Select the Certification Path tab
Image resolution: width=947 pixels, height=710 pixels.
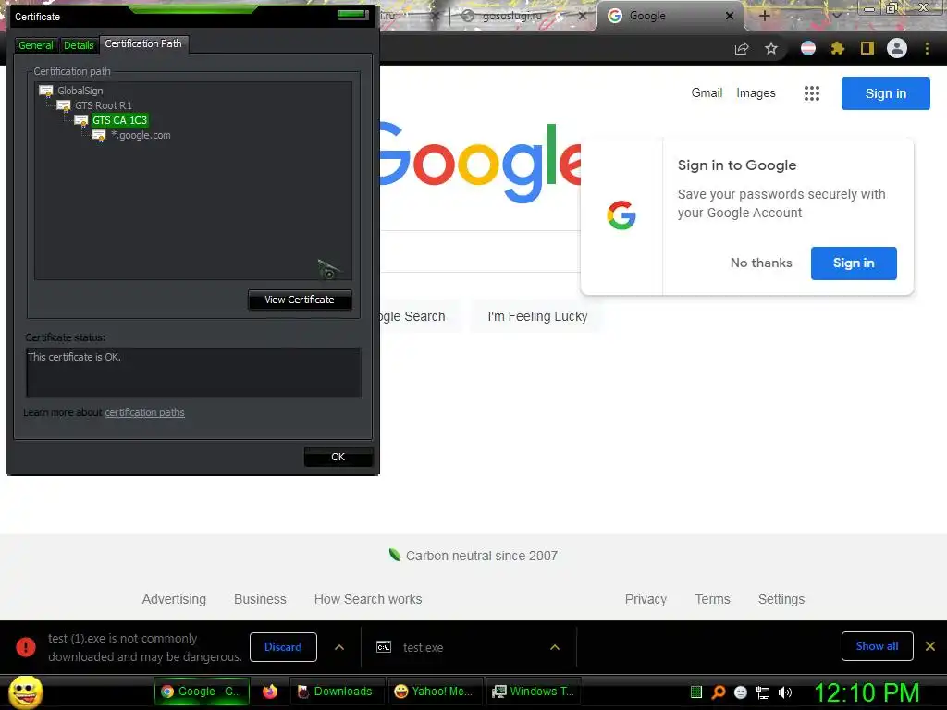(x=143, y=44)
